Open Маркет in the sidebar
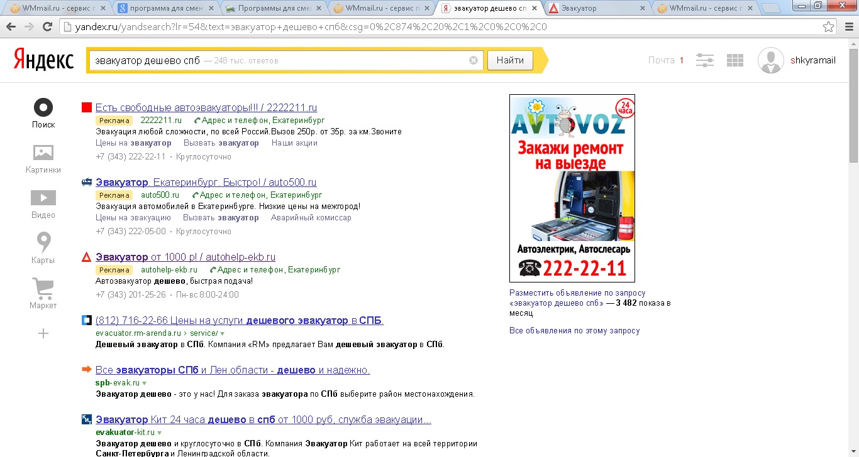The image size is (859, 457). pyautogui.click(x=43, y=288)
